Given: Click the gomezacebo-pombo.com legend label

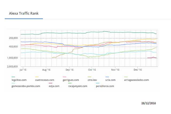Looking at the screenshot, I should coord(26,86).
